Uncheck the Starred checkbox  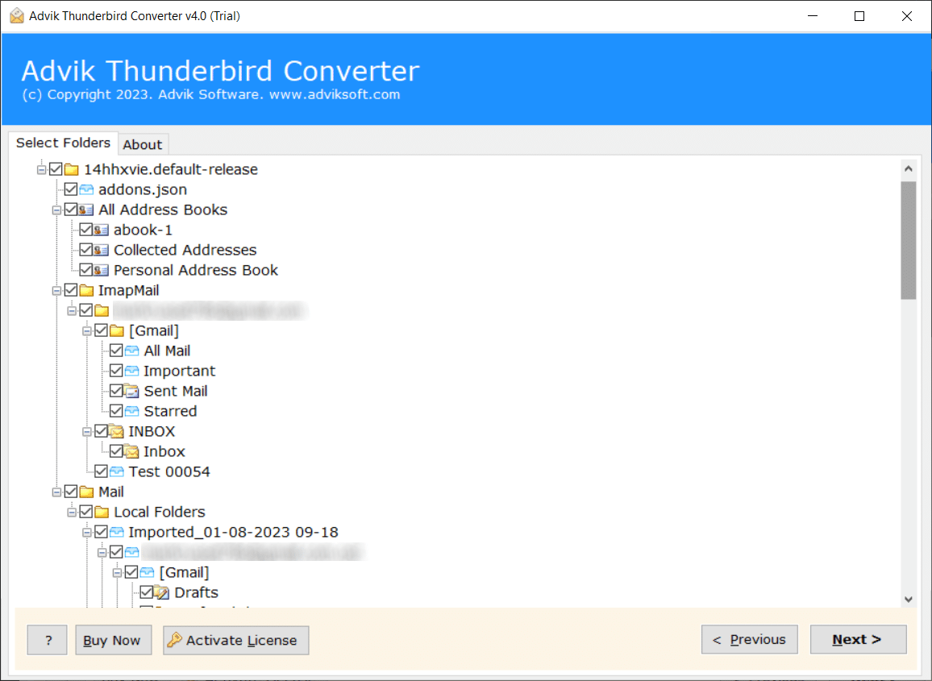pyautogui.click(x=116, y=411)
